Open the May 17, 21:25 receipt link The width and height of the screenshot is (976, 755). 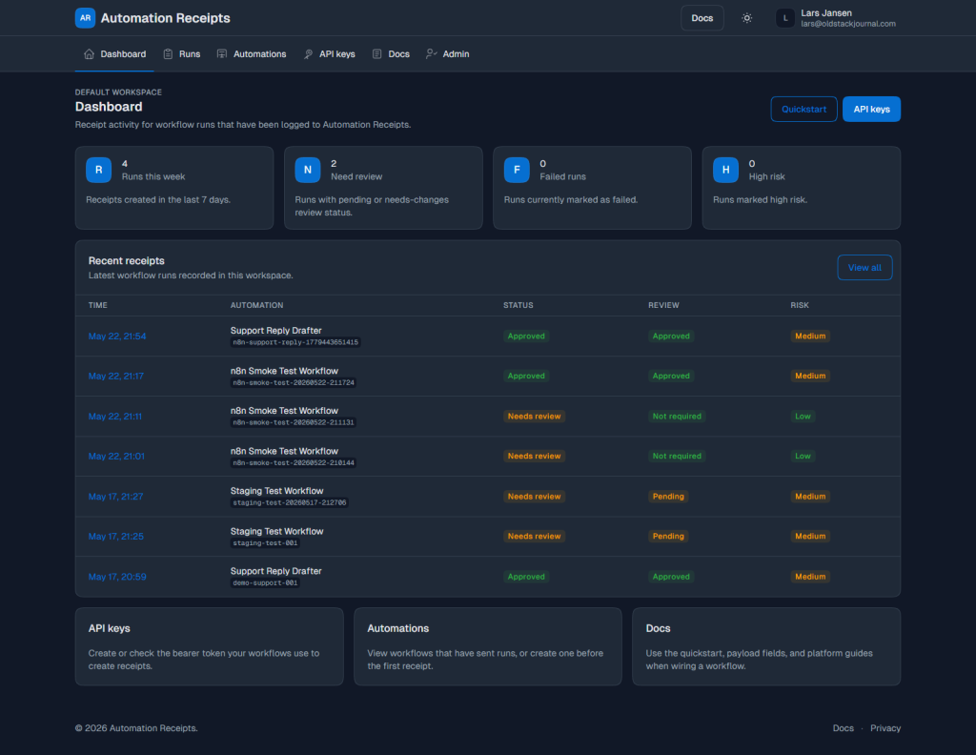point(115,537)
